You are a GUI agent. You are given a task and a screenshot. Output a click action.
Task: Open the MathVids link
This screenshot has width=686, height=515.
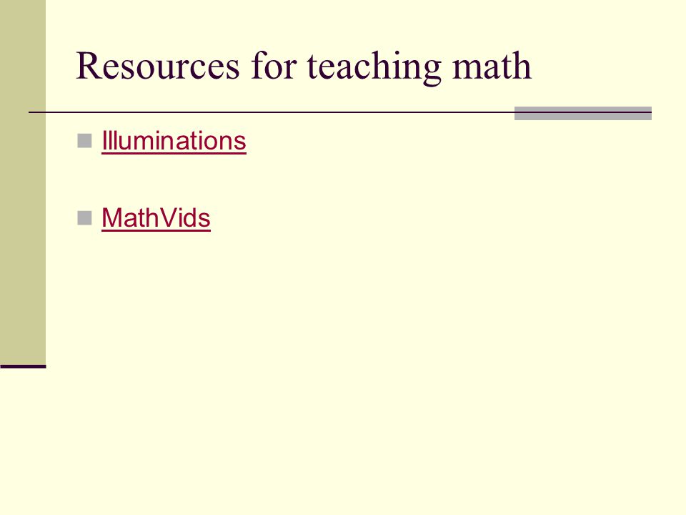[156, 217]
